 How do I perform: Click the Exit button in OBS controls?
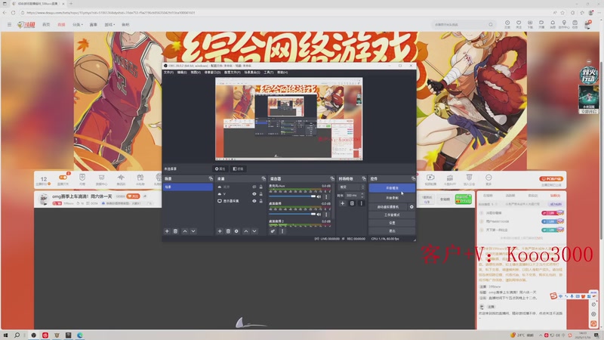392,231
